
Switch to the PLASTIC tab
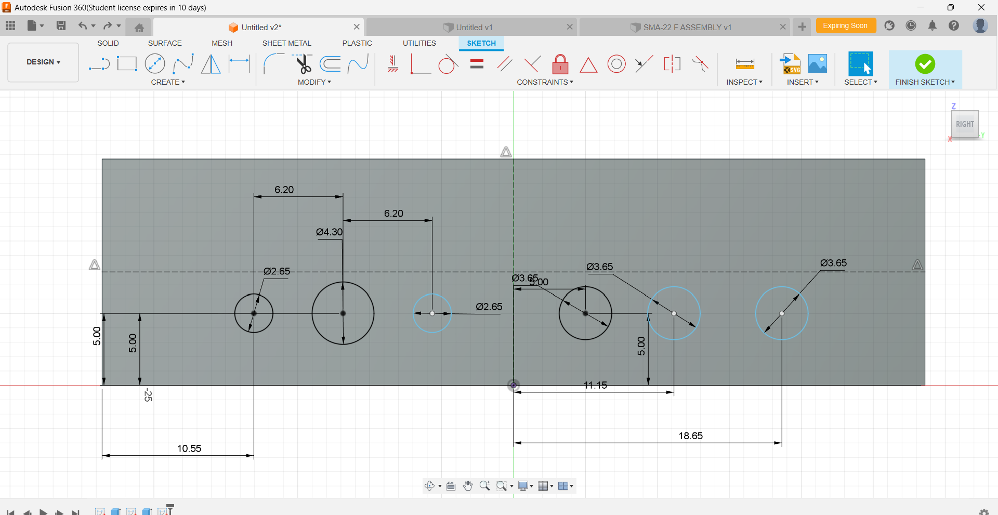tap(357, 43)
